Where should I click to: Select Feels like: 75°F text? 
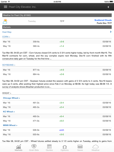pyautogui.click(x=104, y=23)
